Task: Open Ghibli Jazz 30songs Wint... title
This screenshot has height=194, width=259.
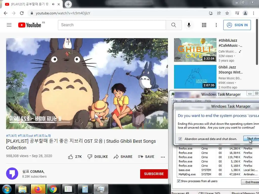Action: (x=231, y=70)
